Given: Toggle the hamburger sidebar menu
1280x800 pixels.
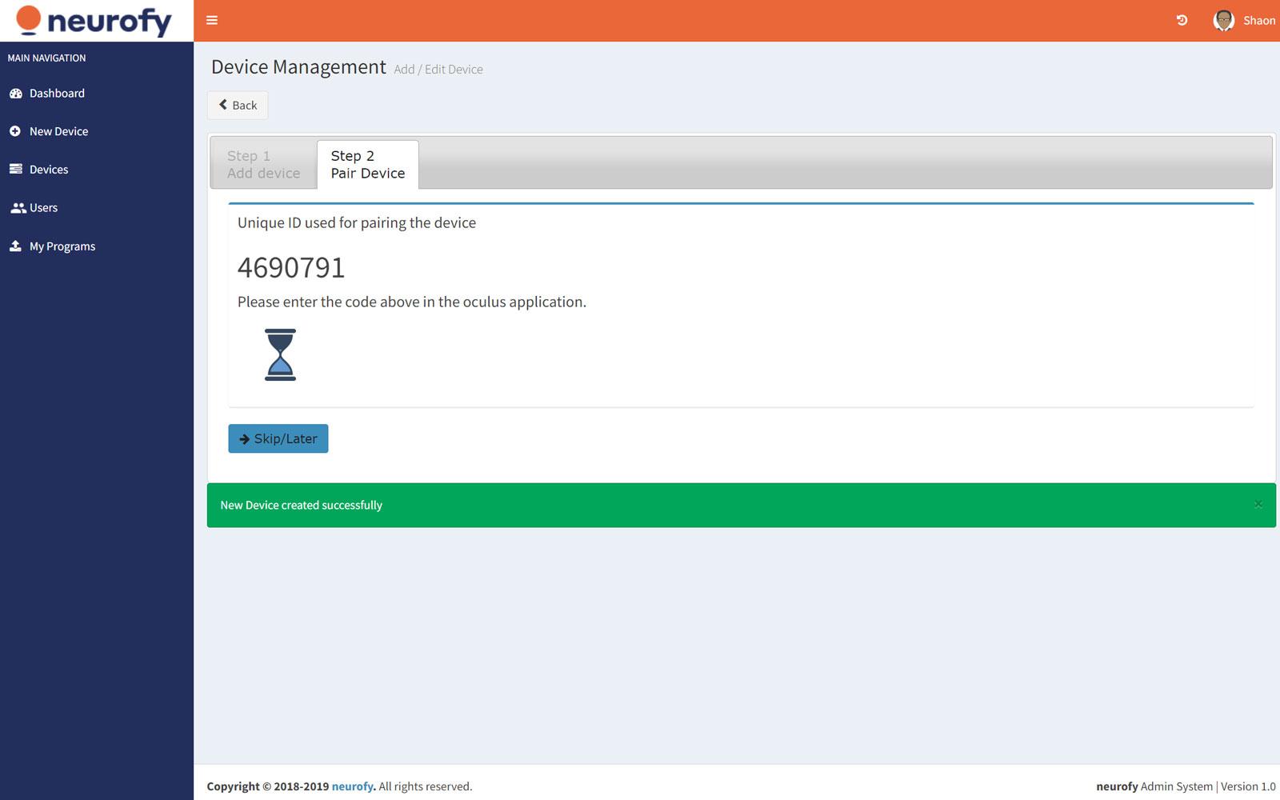Looking at the screenshot, I should [x=212, y=20].
